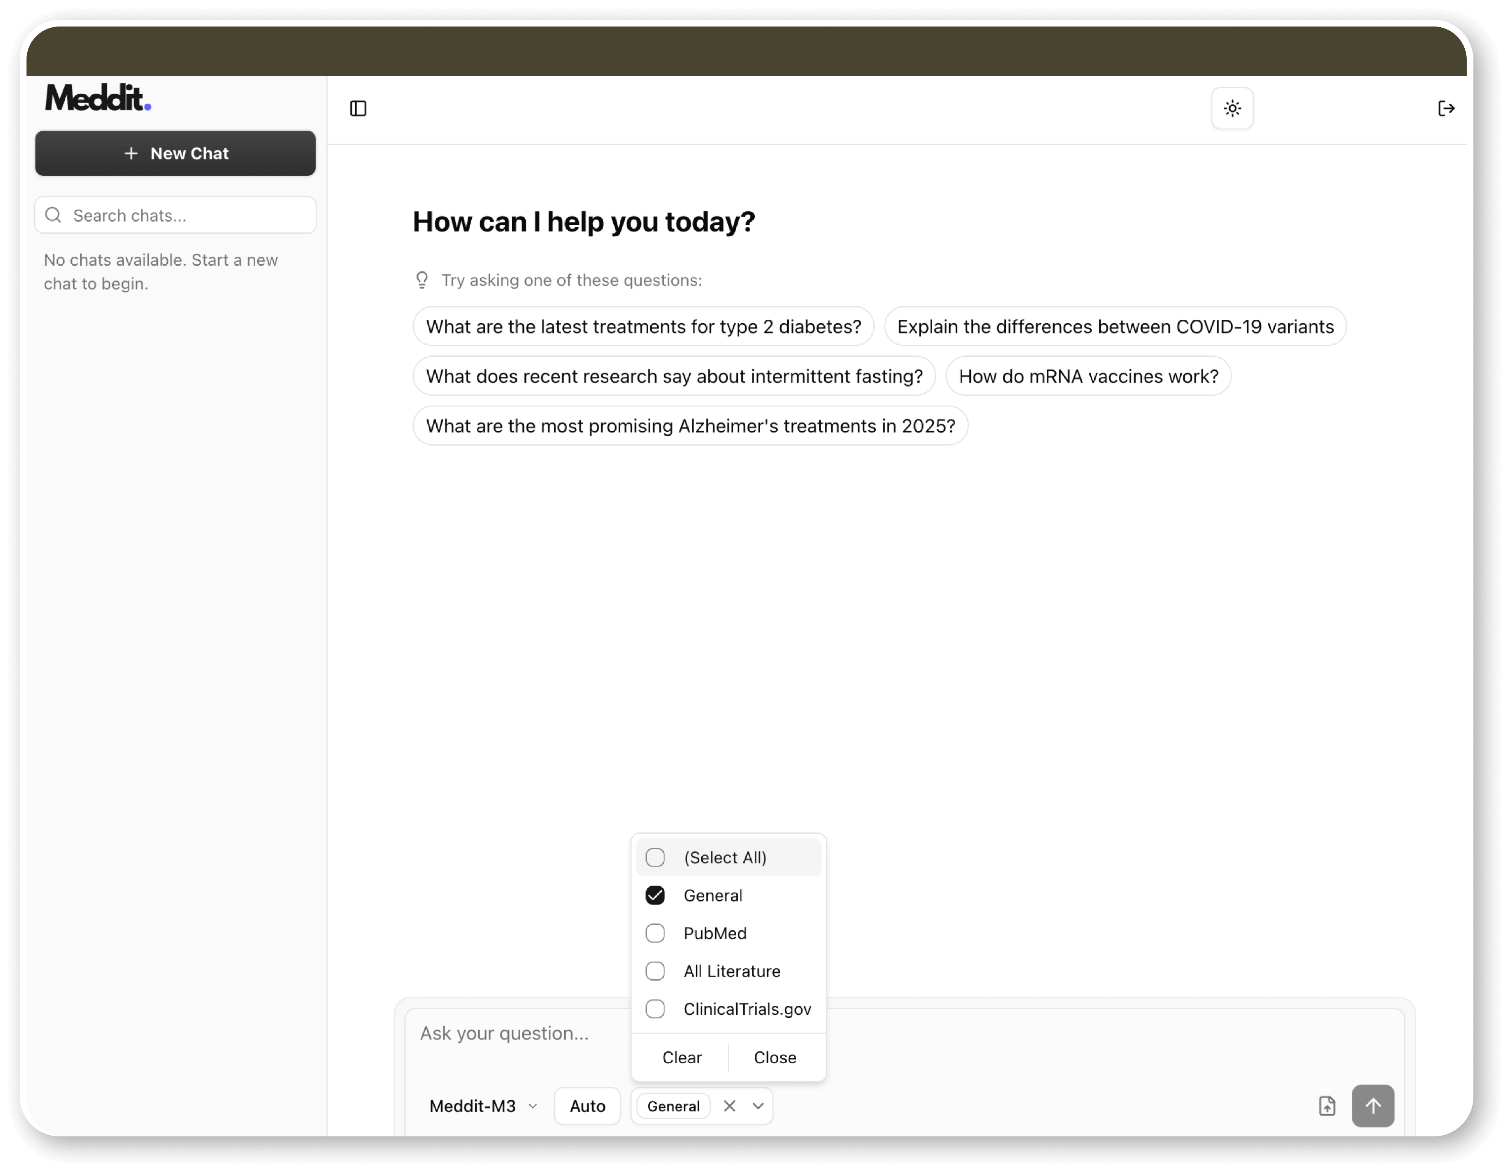This screenshot has height=1172, width=1509.
Task: Remove General tag with X icon
Action: pyautogui.click(x=729, y=1106)
